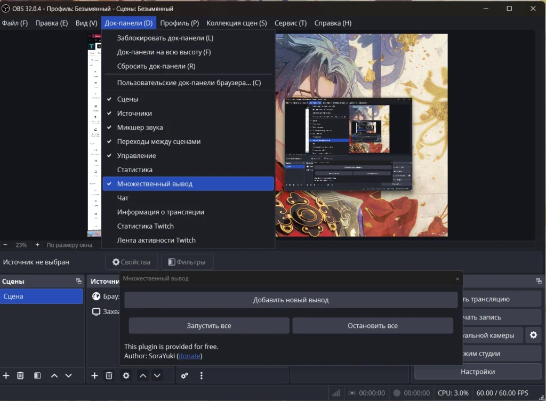Decrease preview zoom with minus control
The image size is (546, 401).
tap(6, 245)
